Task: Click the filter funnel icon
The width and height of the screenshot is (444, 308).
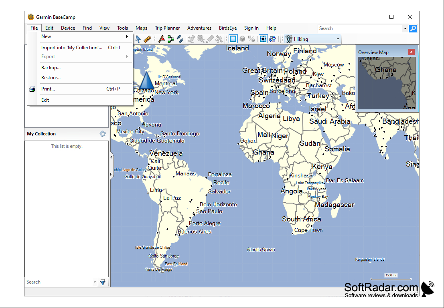Action: tap(103, 282)
